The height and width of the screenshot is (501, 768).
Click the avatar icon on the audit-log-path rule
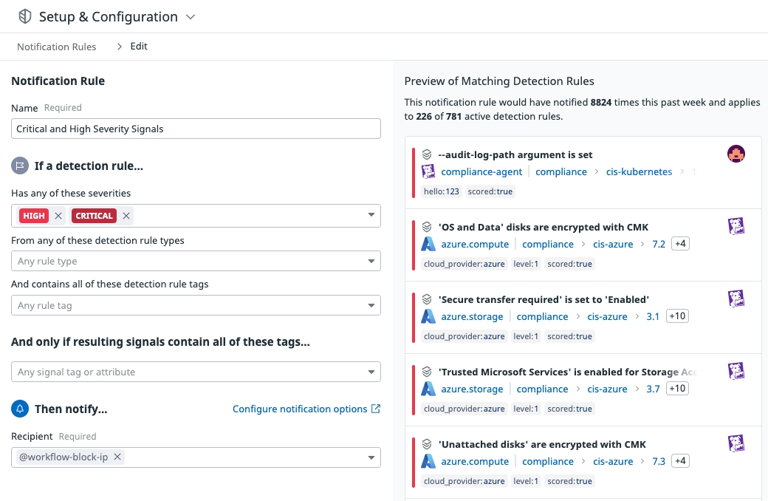736,154
